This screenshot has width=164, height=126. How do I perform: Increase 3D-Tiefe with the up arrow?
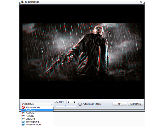(74, 101)
